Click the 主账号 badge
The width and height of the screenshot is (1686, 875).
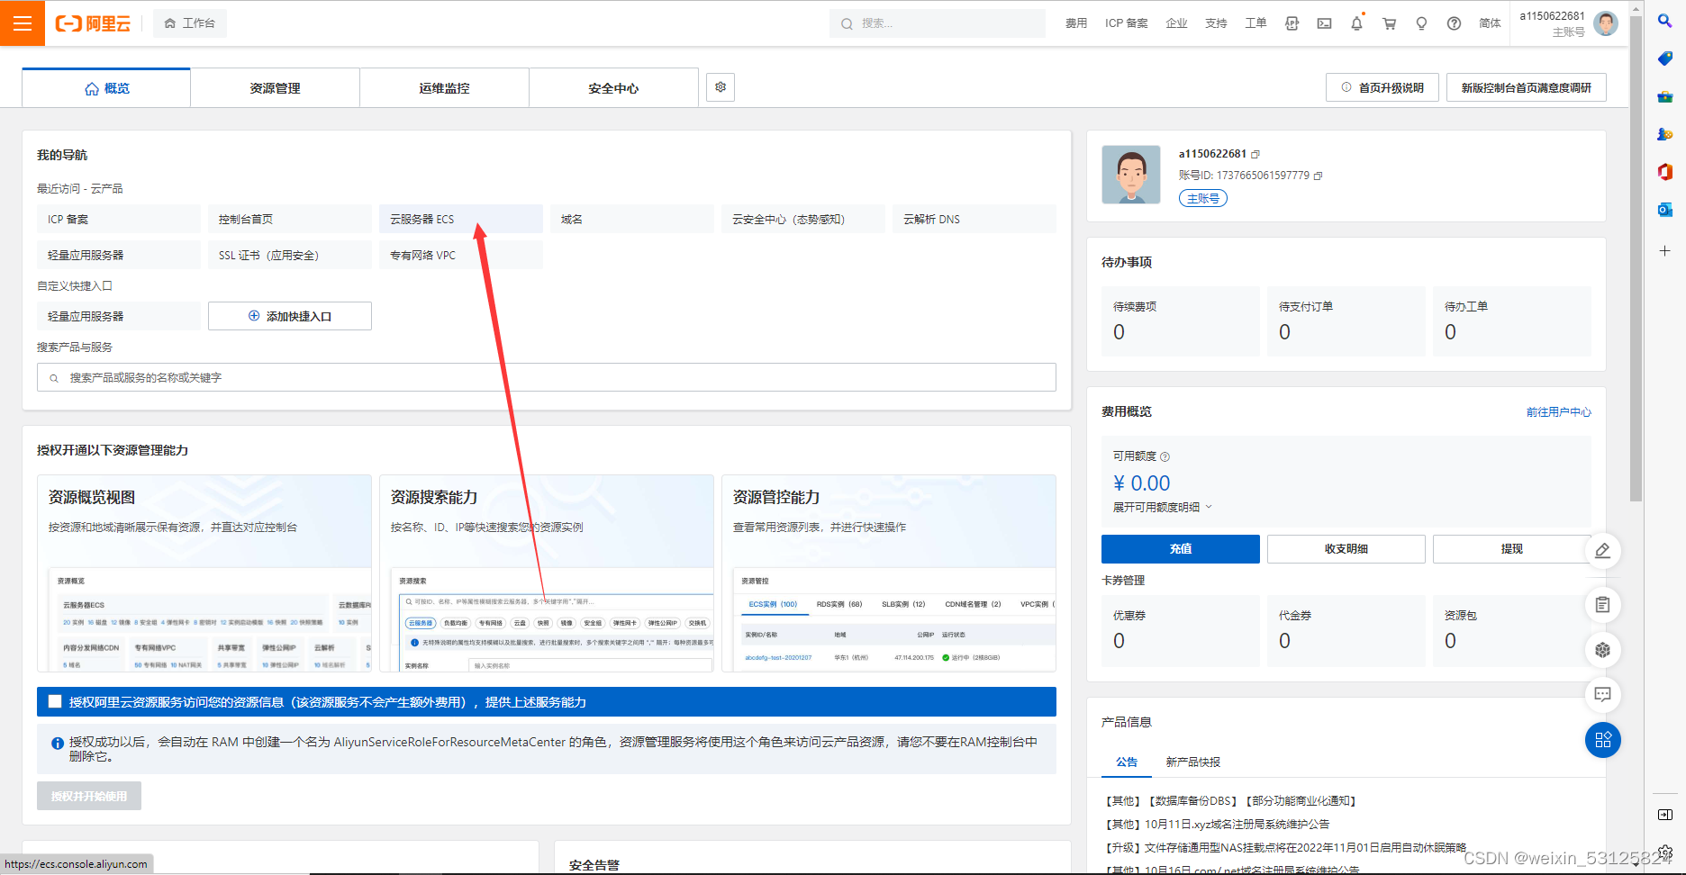point(1203,198)
